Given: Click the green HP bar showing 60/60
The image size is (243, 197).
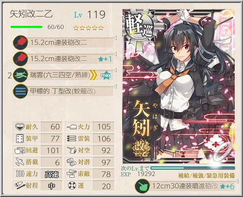Looking at the screenshot, I should coord(27,27).
